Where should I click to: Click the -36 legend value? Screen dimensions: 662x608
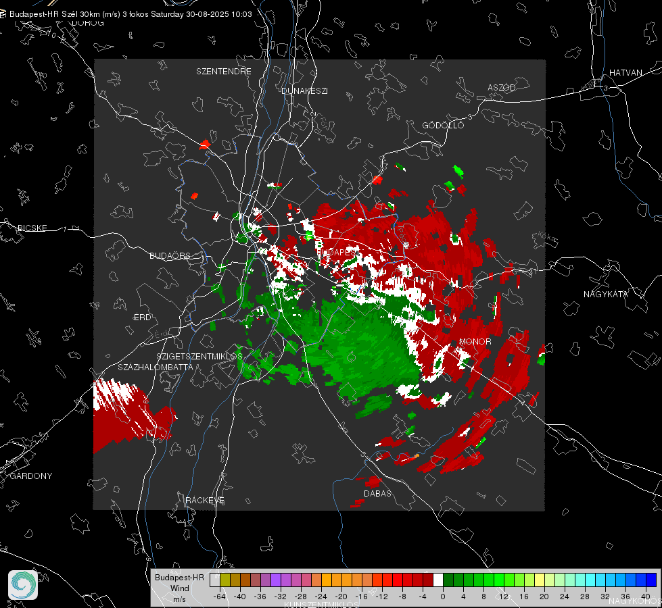click(x=260, y=597)
